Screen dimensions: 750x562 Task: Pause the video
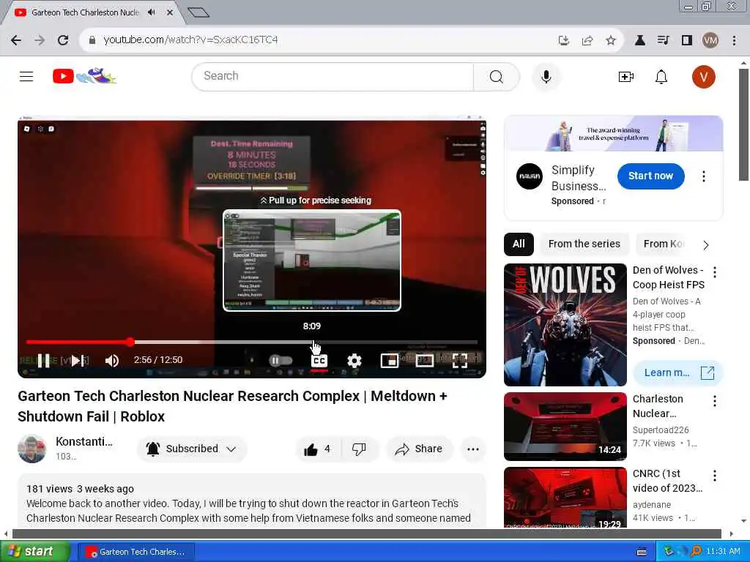pyautogui.click(x=43, y=360)
